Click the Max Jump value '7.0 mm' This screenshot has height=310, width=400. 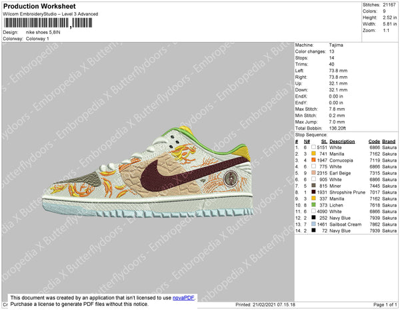point(337,122)
